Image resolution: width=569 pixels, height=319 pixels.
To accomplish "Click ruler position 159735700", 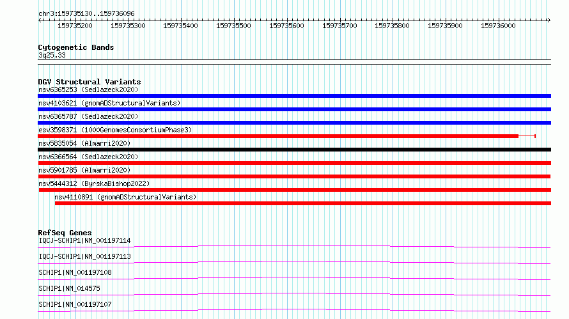I will click(339, 26).
